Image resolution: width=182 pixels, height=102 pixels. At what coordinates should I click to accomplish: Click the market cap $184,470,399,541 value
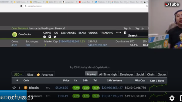pyautogui.click(x=69, y=41)
